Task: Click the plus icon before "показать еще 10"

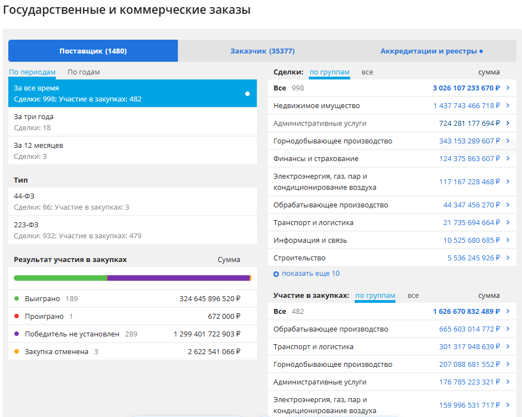Action: [276, 273]
